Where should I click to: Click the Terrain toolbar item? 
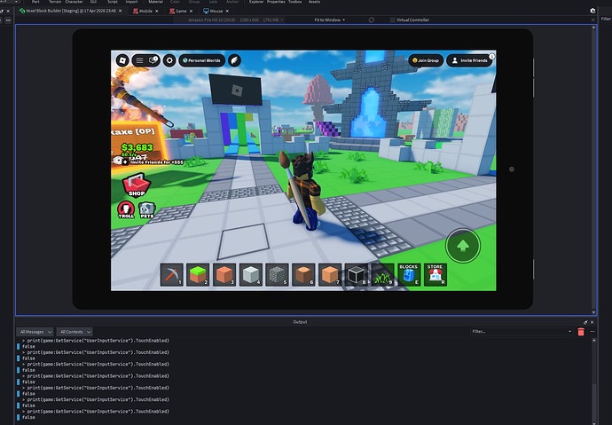pyautogui.click(x=55, y=2)
